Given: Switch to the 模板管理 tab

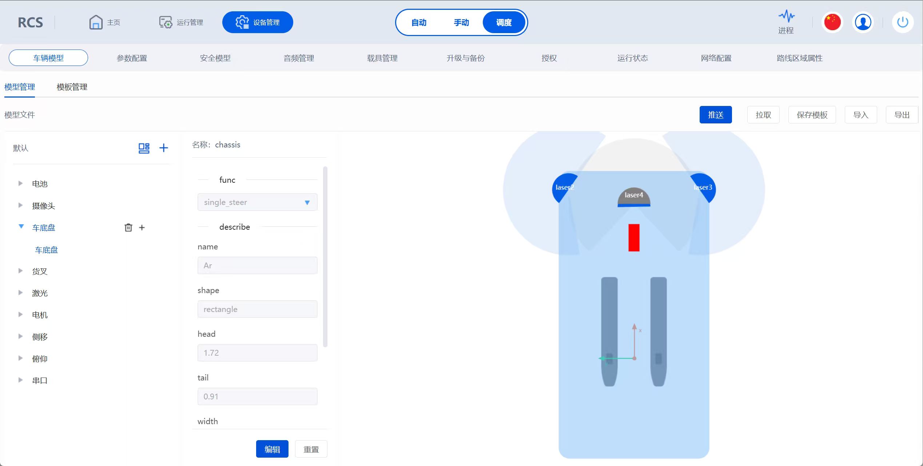Looking at the screenshot, I should coord(72,87).
